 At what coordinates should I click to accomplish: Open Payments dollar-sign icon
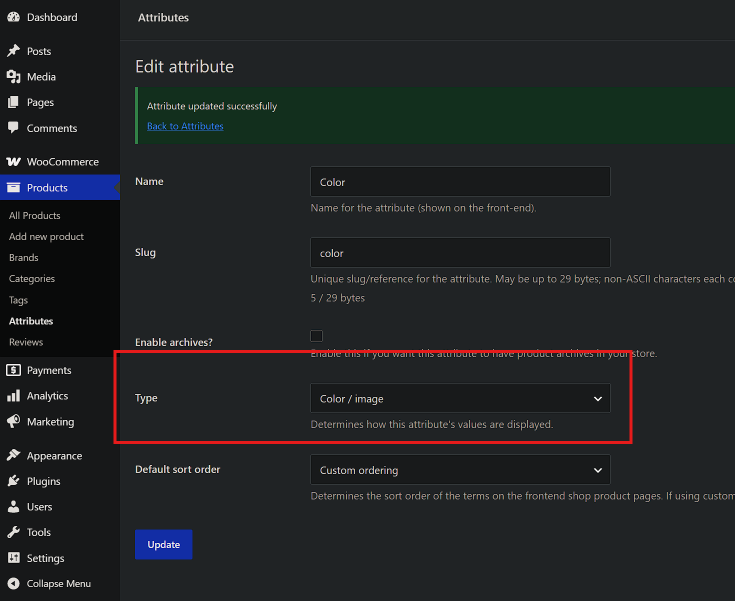[13, 370]
